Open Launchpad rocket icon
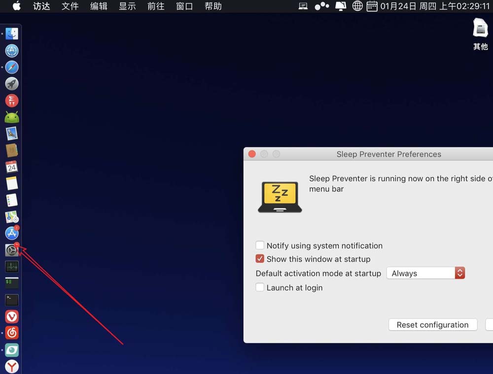 tap(12, 84)
